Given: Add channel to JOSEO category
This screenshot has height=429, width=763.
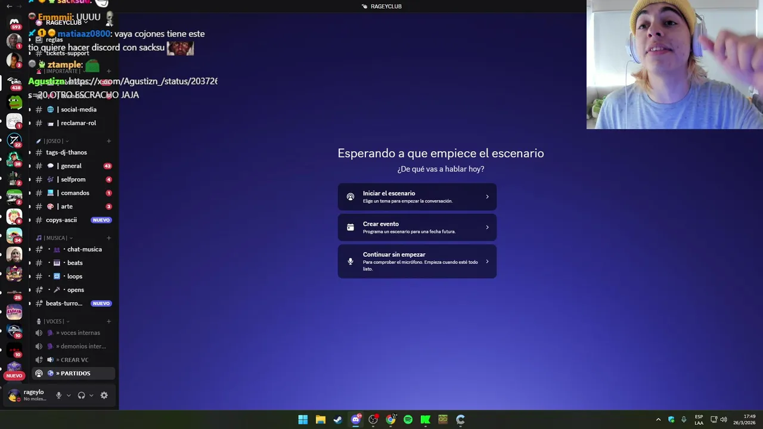Looking at the screenshot, I should [108, 141].
